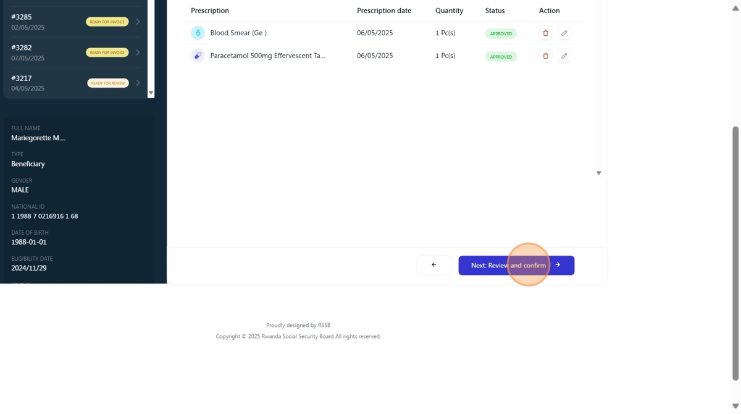Viewport: 741px width, 414px height.
Task: Click Next: Review and confirm button
Action: click(x=516, y=265)
